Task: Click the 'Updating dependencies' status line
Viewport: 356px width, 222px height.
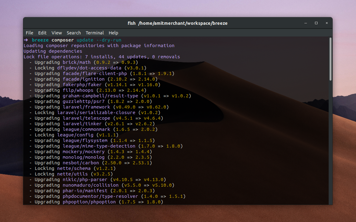Action: point(52,51)
